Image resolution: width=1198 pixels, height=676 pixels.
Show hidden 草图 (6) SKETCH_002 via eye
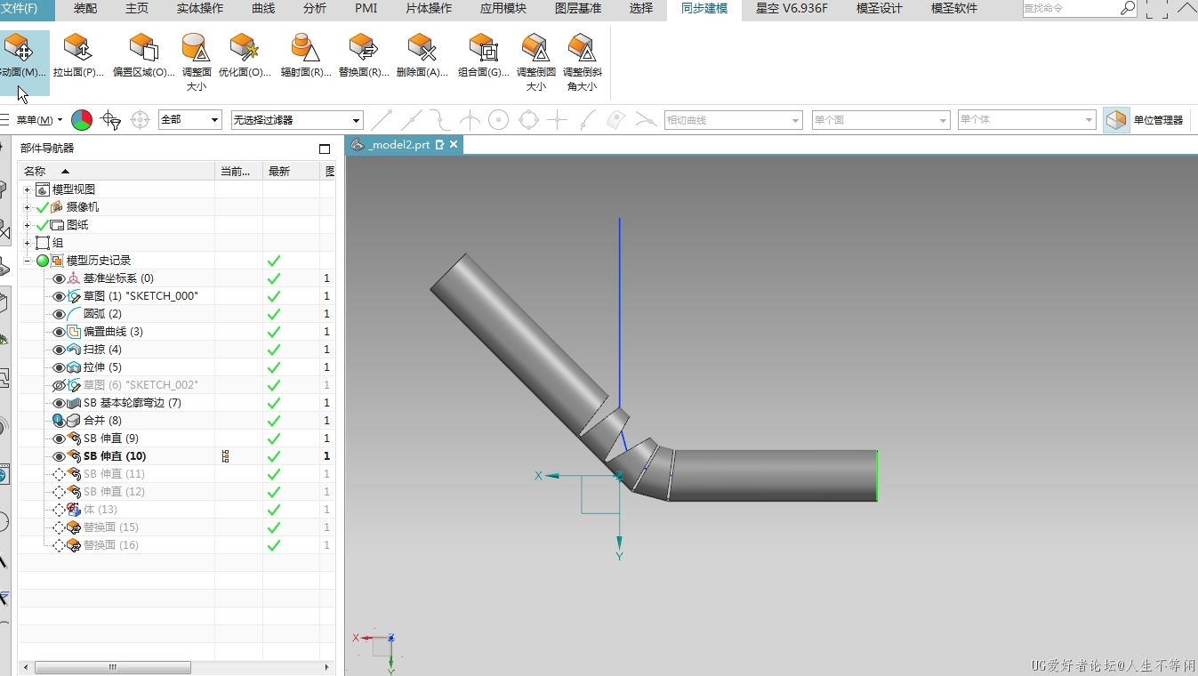pyautogui.click(x=59, y=385)
